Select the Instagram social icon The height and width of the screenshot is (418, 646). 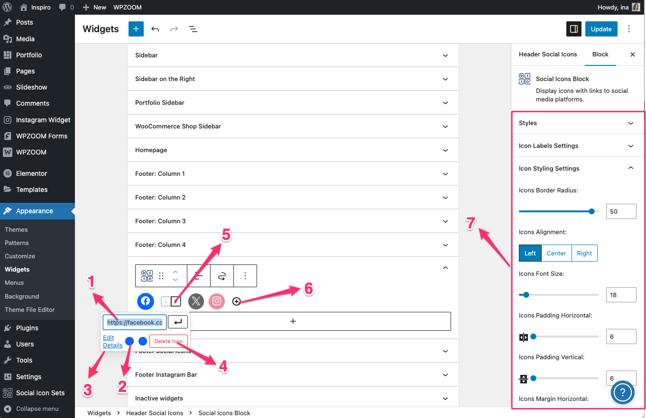pyautogui.click(x=217, y=301)
